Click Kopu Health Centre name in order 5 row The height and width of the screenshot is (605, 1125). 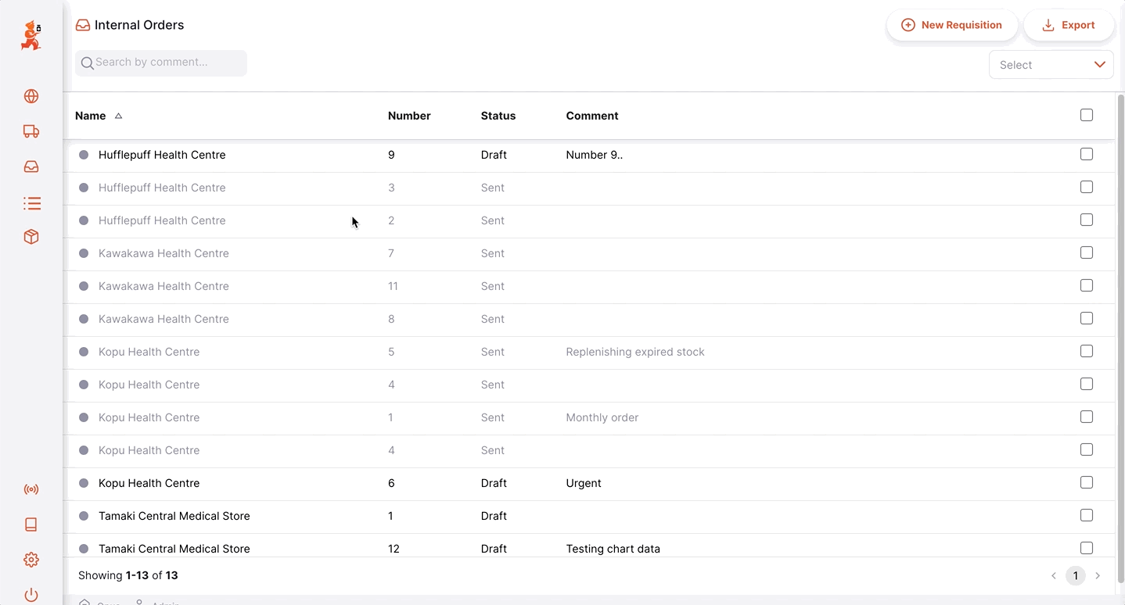click(x=149, y=352)
